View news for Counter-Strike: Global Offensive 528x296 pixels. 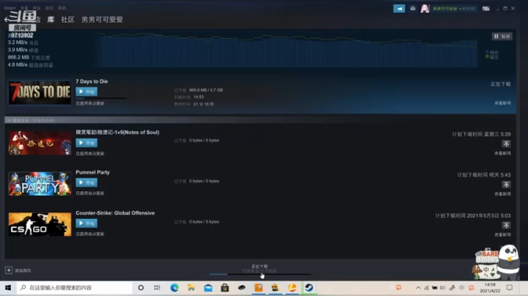[502, 234]
